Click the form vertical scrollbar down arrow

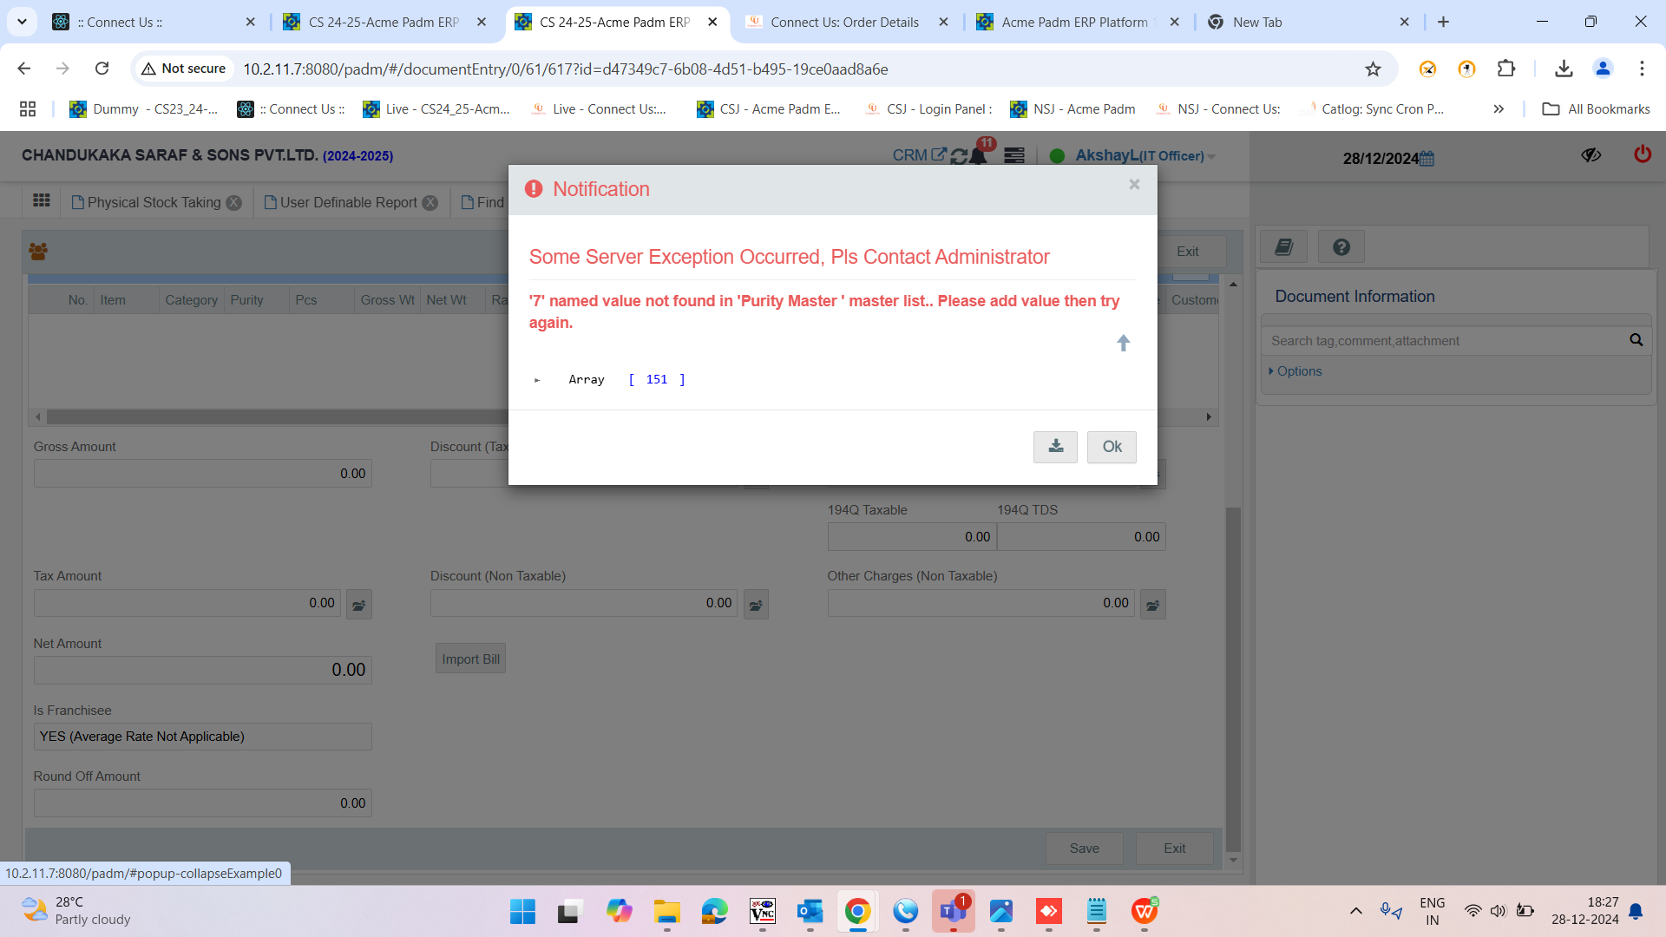1233,861
